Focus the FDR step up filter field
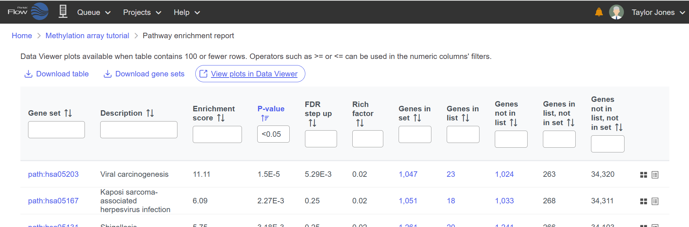This screenshot has height=227, width=689. (x=321, y=139)
